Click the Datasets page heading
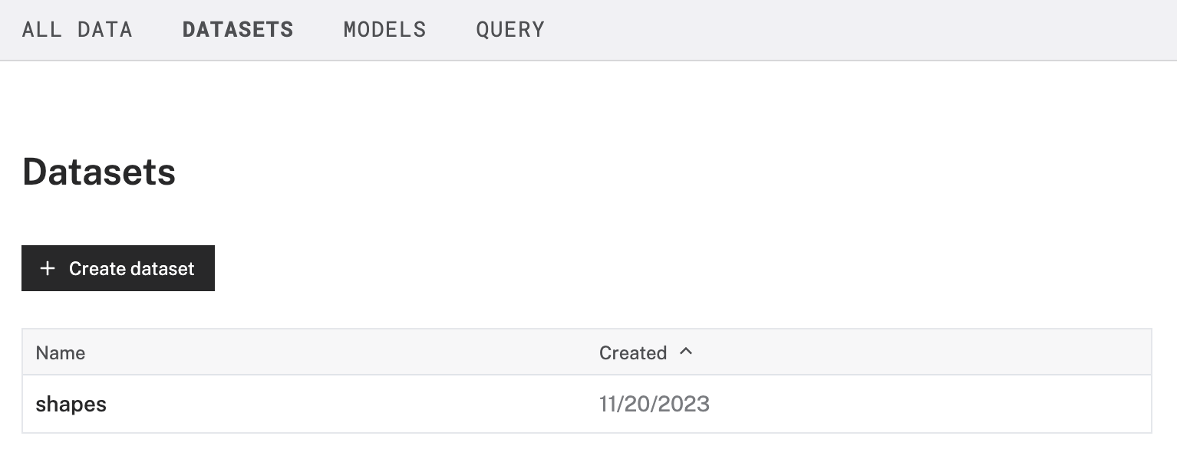 pos(99,172)
